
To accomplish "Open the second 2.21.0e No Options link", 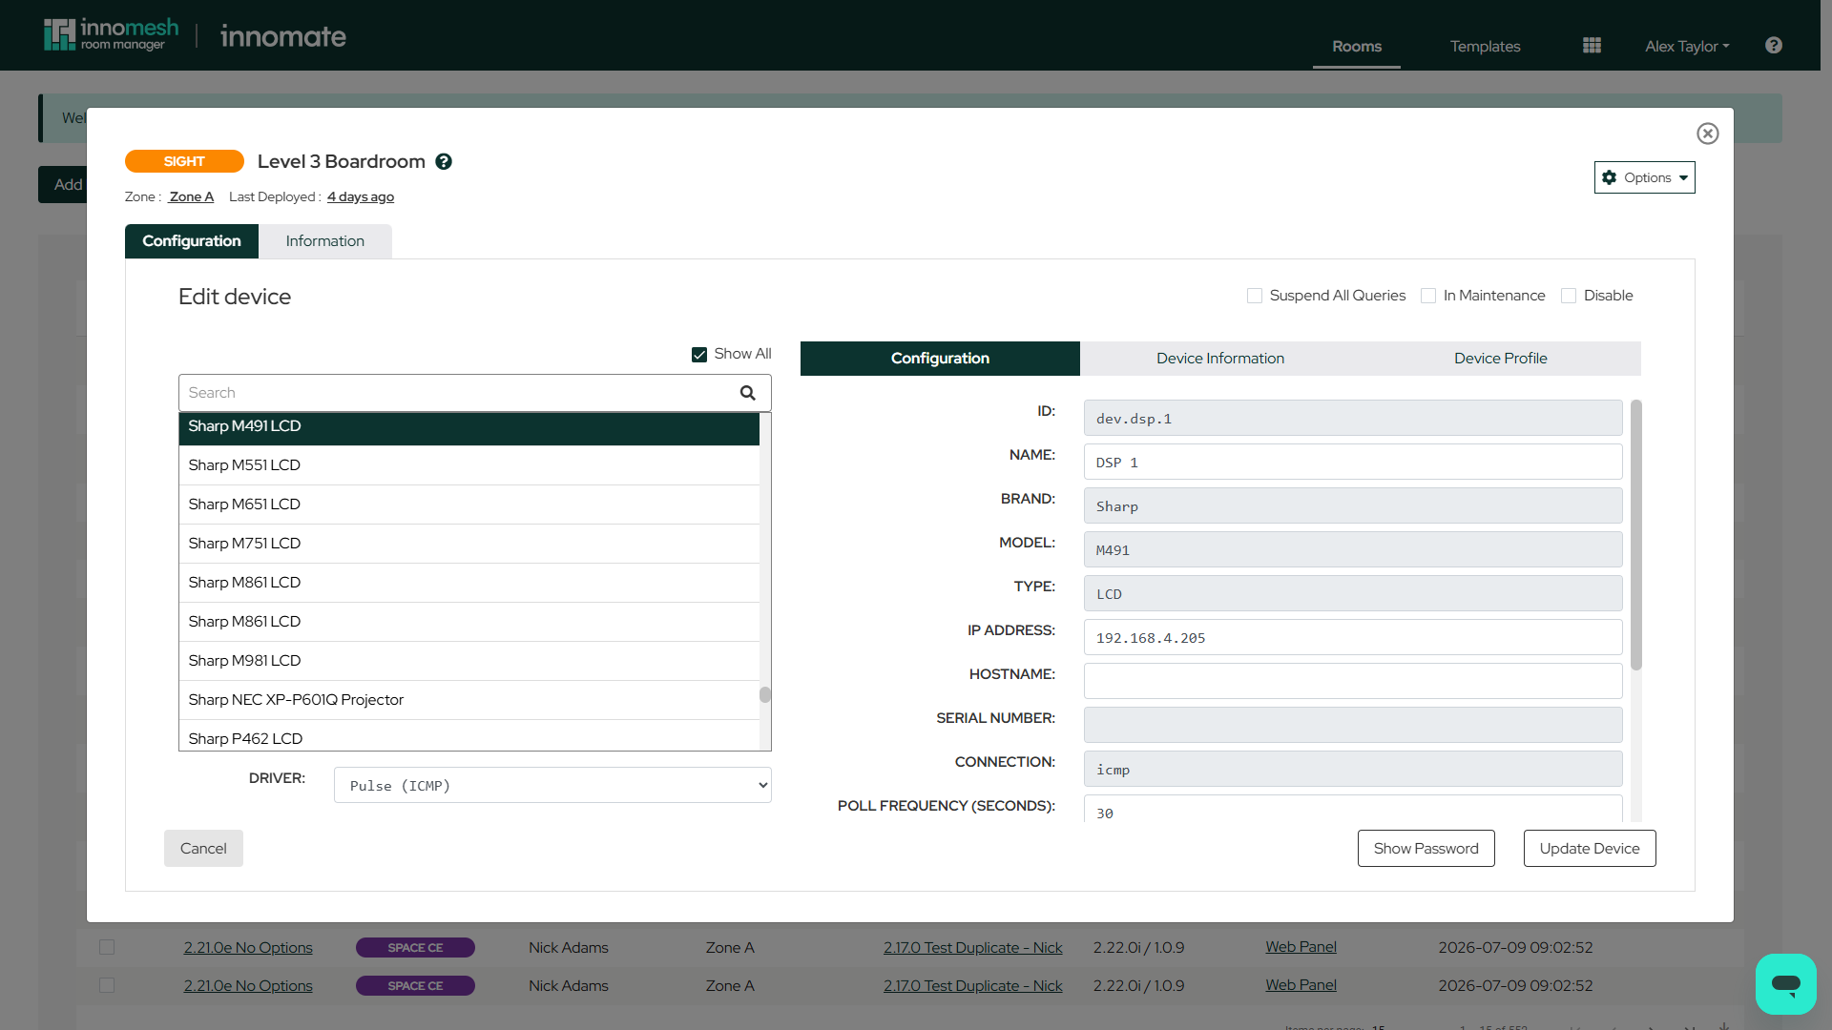I will [x=248, y=985].
